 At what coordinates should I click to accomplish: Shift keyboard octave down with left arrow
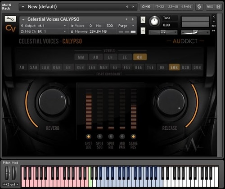click(4, 185)
